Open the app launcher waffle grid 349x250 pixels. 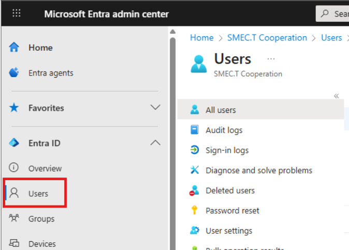pyautogui.click(x=17, y=13)
